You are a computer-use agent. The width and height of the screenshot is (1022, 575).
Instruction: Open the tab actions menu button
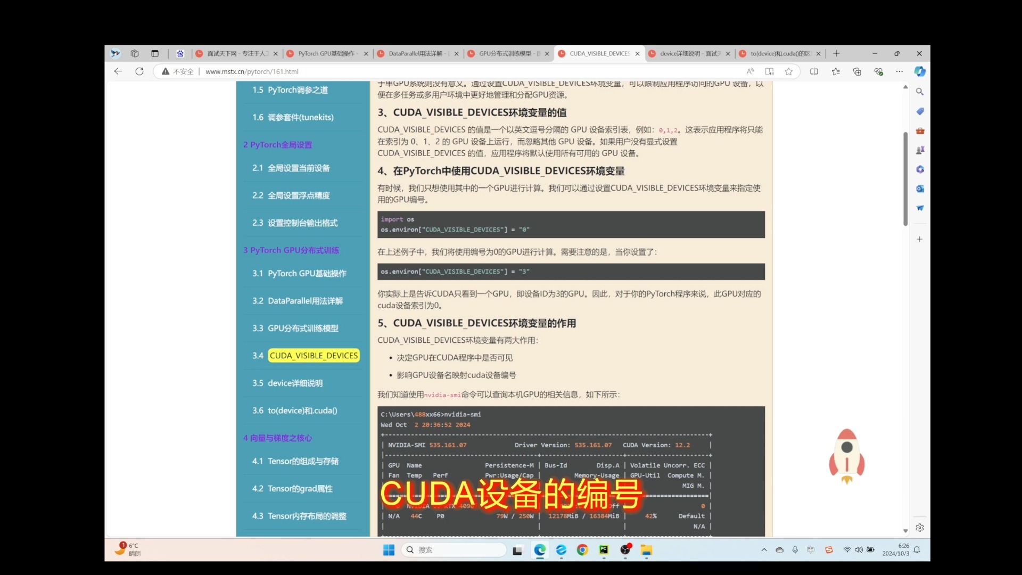155,53
